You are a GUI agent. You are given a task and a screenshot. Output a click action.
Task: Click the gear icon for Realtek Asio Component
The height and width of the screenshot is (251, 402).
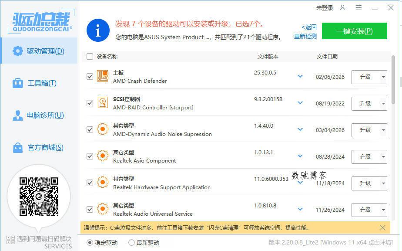pyautogui.click(x=103, y=156)
